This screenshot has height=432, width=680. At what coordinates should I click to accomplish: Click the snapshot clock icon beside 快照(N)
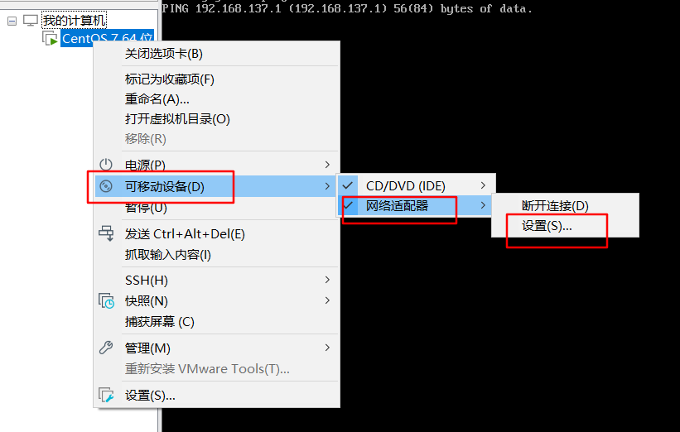(106, 300)
